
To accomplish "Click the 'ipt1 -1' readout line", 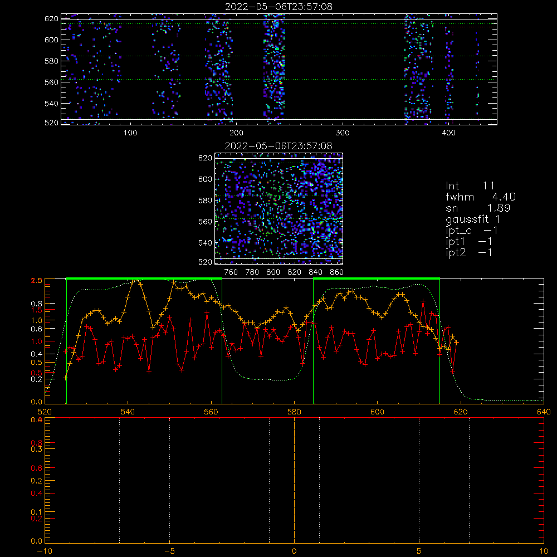I will click(x=469, y=242).
